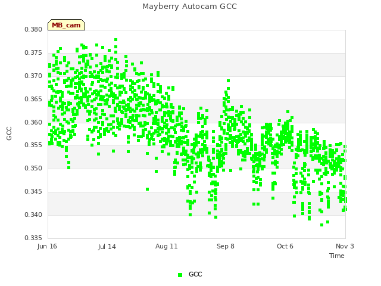Click the green GCC legend marker
This screenshot has width=381, height=286.
pos(180,275)
